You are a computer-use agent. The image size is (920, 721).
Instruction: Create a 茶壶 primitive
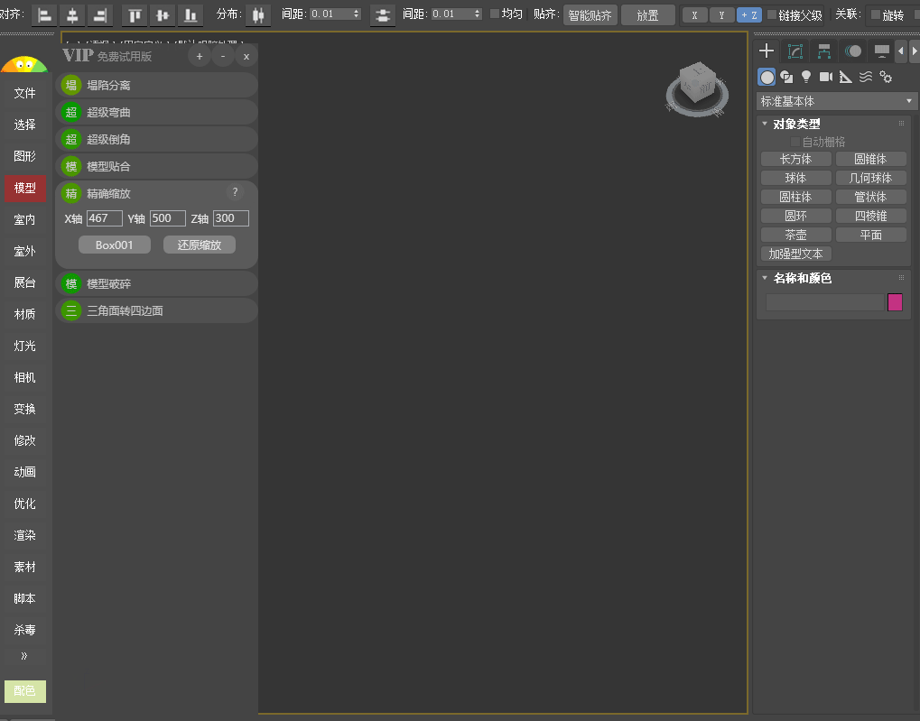[795, 235]
